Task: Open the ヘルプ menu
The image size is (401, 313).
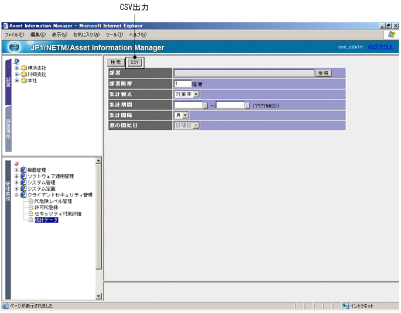Action: coord(138,35)
